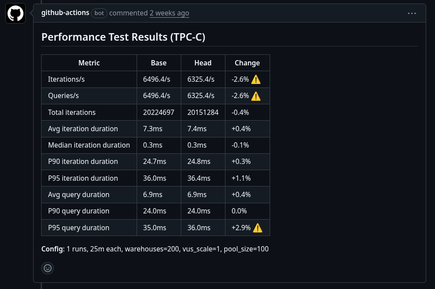Click the warning triangle next to Queries/s
The height and width of the screenshot is (289, 435).
click(x=256, y=96)
